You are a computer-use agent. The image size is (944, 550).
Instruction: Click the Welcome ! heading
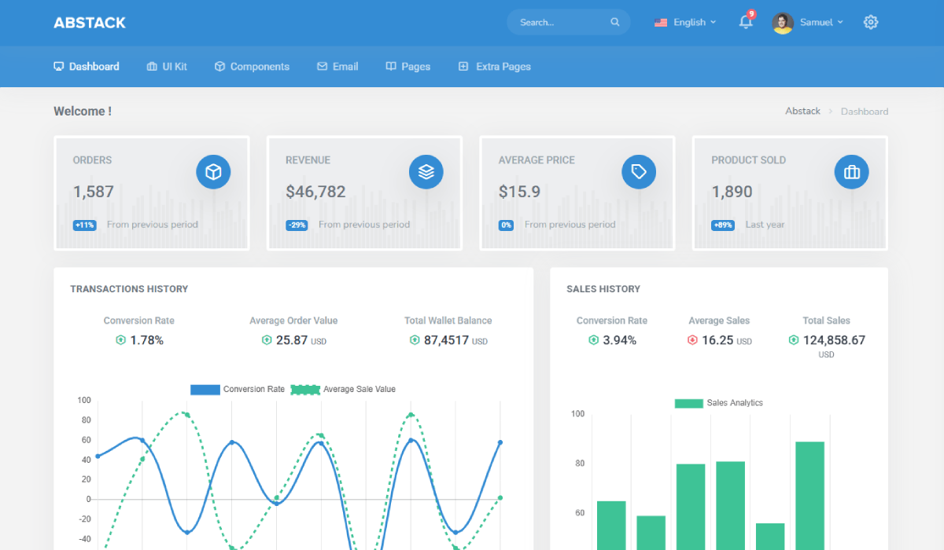[83, 112]
